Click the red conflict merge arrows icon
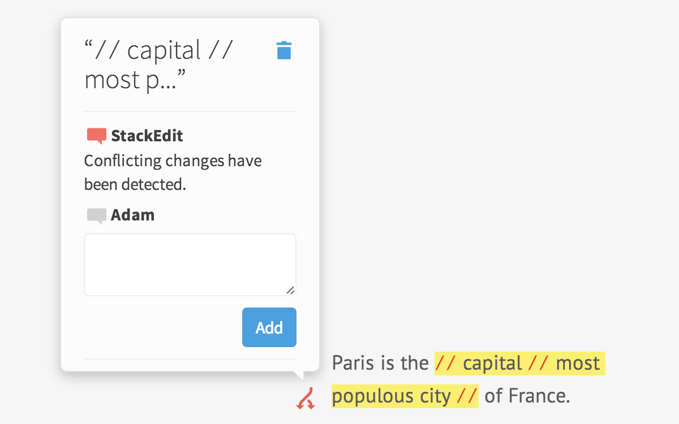This screenshot has height=424, width=679. pyautogui.click(x=306, y=398)
